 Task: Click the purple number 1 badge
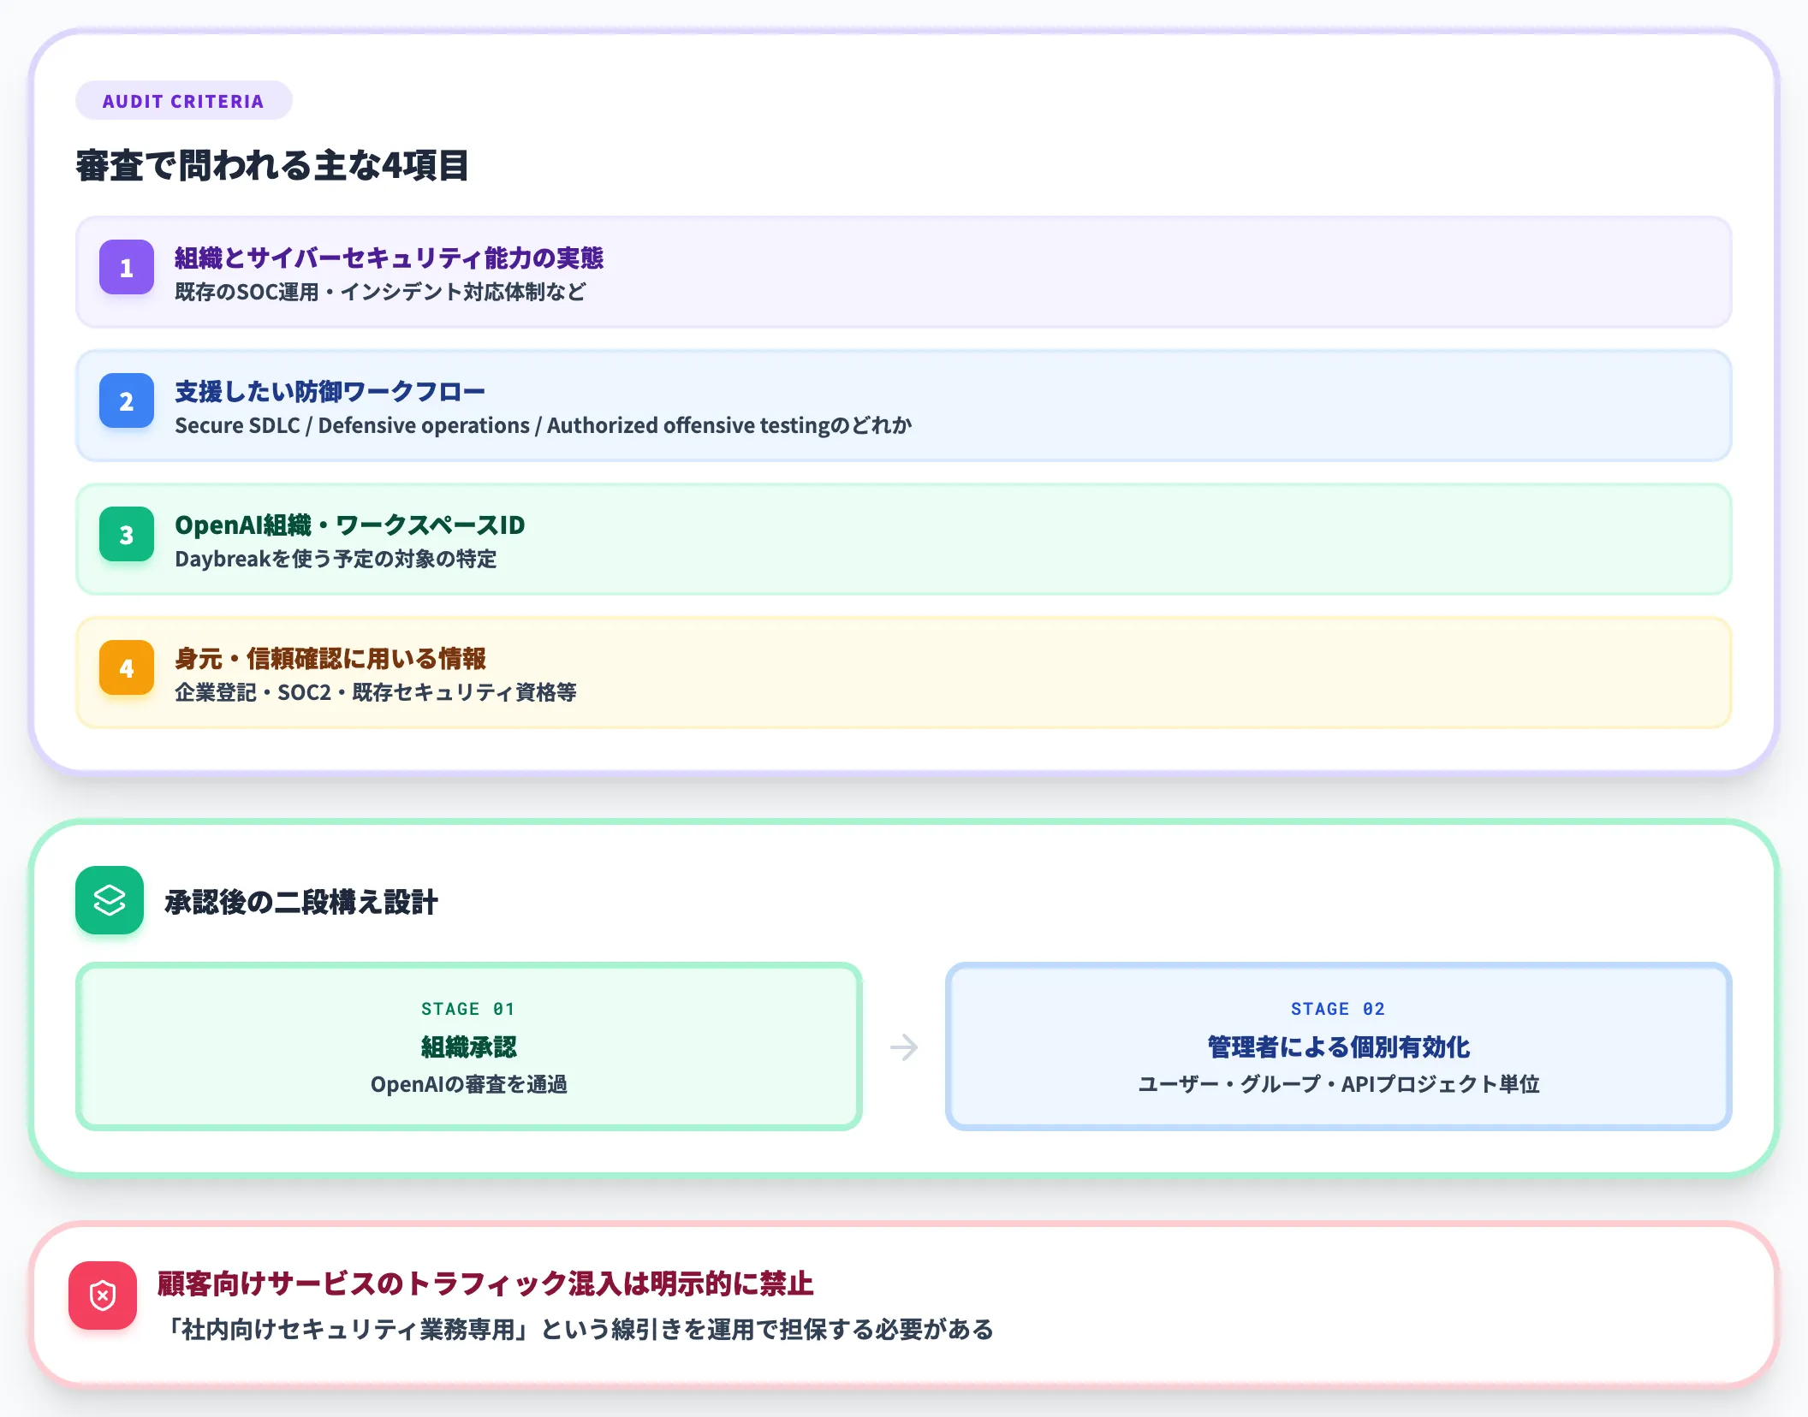pyautogui.click(x=127, y=267)
